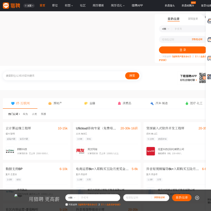Select the 消费品 shopping bag icon
Screen dimensions: 211x211
pos(119,103)
